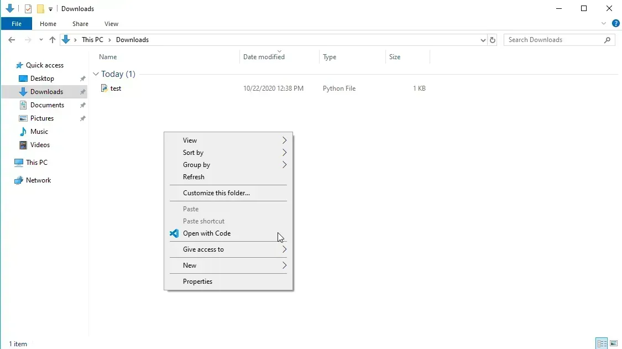The height and width of the screenshot is (349, 622).
Task: Open the File ribbon tab
Action: pyautogui.click(x=16, y=24)
